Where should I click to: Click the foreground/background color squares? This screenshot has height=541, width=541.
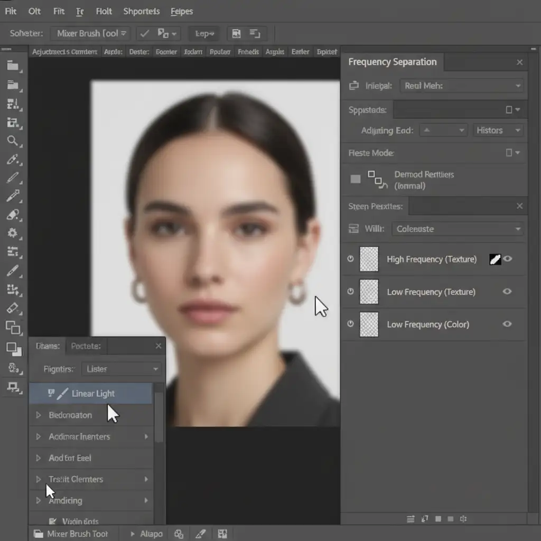[13, 348]
